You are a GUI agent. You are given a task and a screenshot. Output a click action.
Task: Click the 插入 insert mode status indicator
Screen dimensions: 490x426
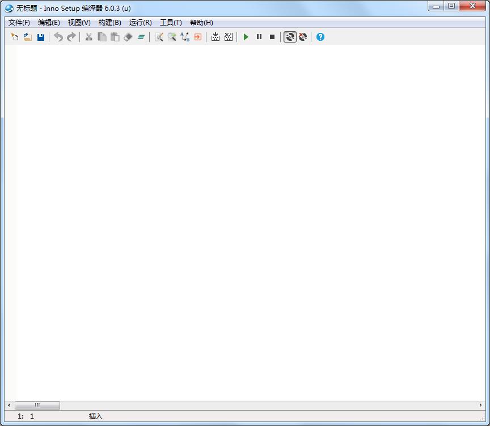pos(96,416)
